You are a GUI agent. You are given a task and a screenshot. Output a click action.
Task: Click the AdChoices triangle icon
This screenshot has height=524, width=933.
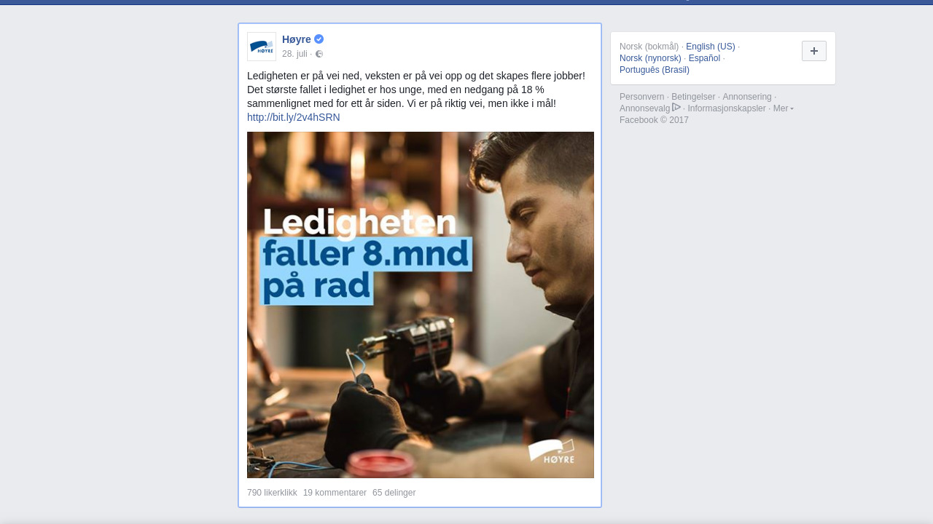[676, 108]
